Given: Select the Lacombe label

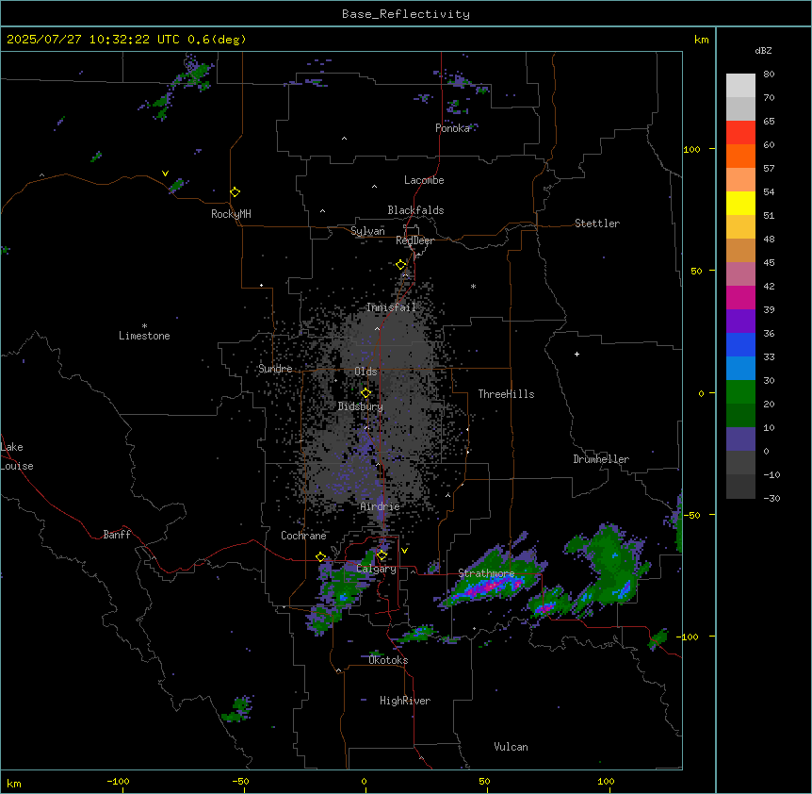Looking at the screenshot, I should tap(424, 180).
